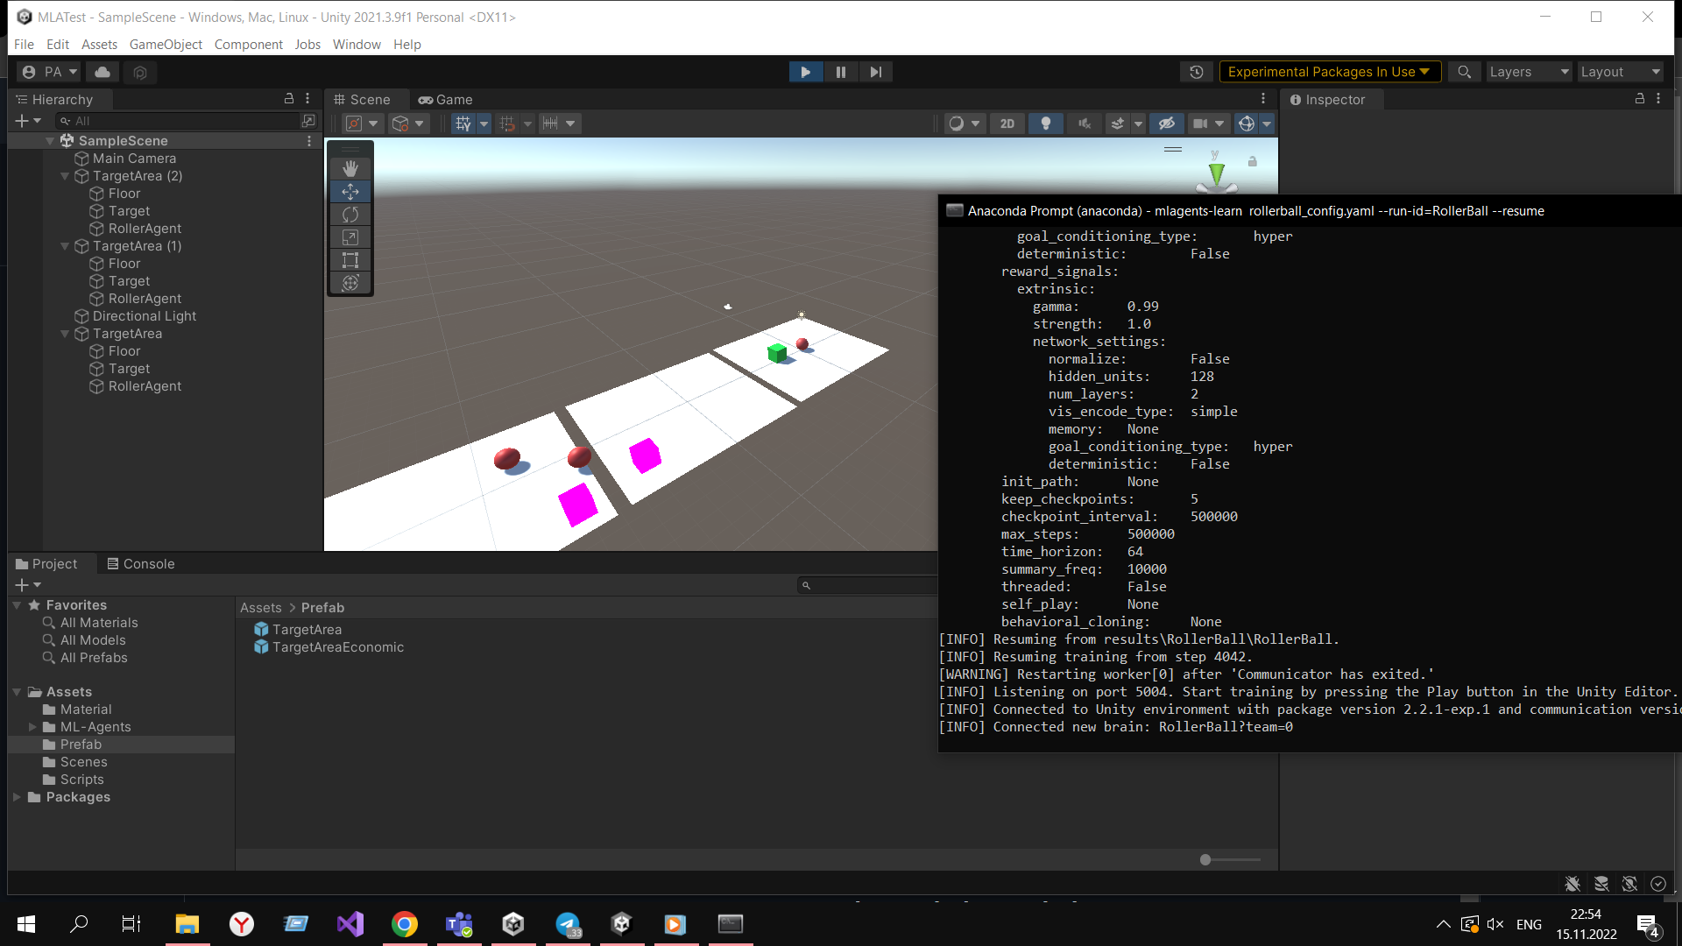Select the Project tab
Image resolution: width=1682 pixels, height=946 pixels.
point(47,564)
